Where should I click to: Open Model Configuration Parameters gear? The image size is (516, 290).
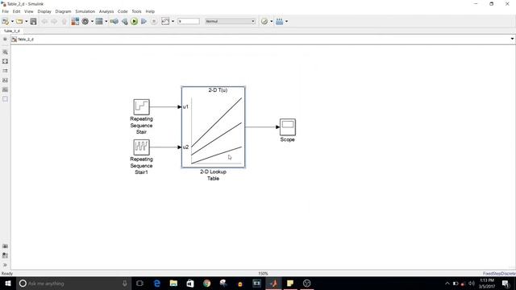[x=85, y=22]
